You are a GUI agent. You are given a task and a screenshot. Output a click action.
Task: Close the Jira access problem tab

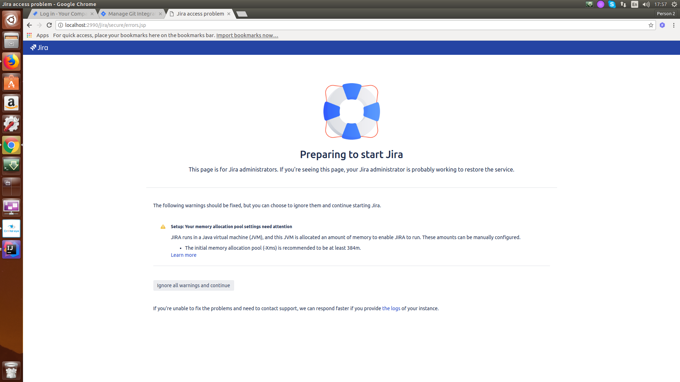click(229, 14)
